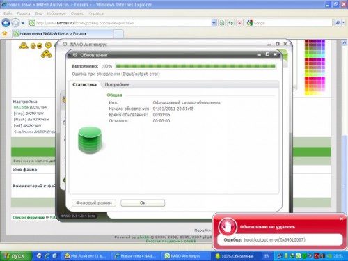
Task: Open NANO Антивирус taskbar button
Action: tap(186, 256)
